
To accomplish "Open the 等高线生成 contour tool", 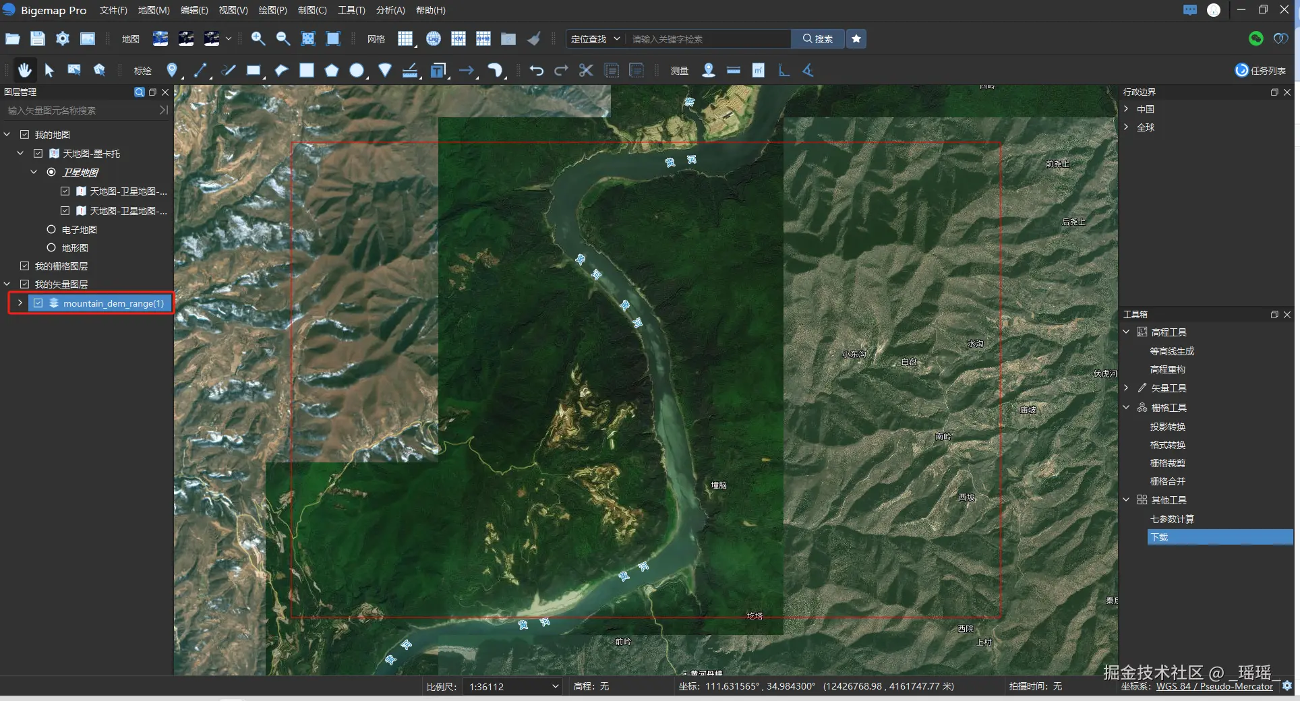I will point(1172,351).
